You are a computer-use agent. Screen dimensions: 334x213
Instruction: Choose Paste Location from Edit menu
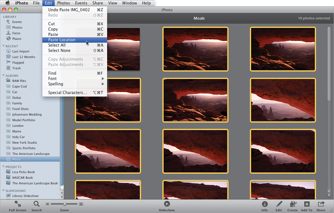(x=75, y=40)
